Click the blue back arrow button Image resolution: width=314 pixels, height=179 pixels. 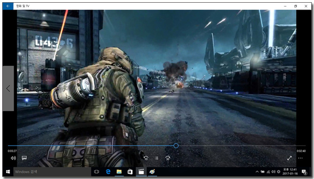[x=8, y=6]
